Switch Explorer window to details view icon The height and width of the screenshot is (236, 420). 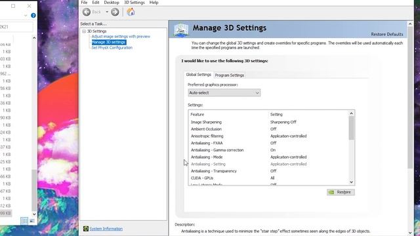pyautogui.click(x=24, y=221)
